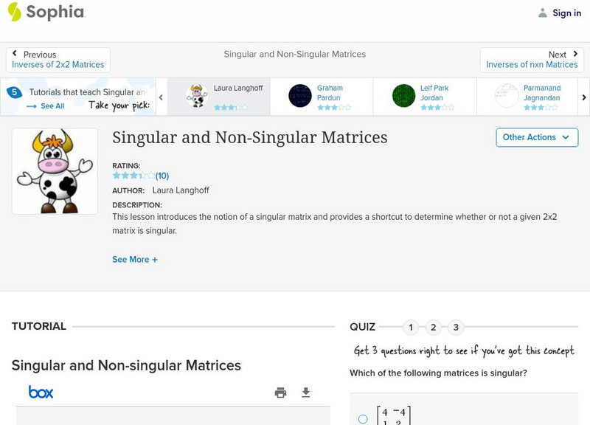Expand See More description
590x425 pixels.
(135, 260)
